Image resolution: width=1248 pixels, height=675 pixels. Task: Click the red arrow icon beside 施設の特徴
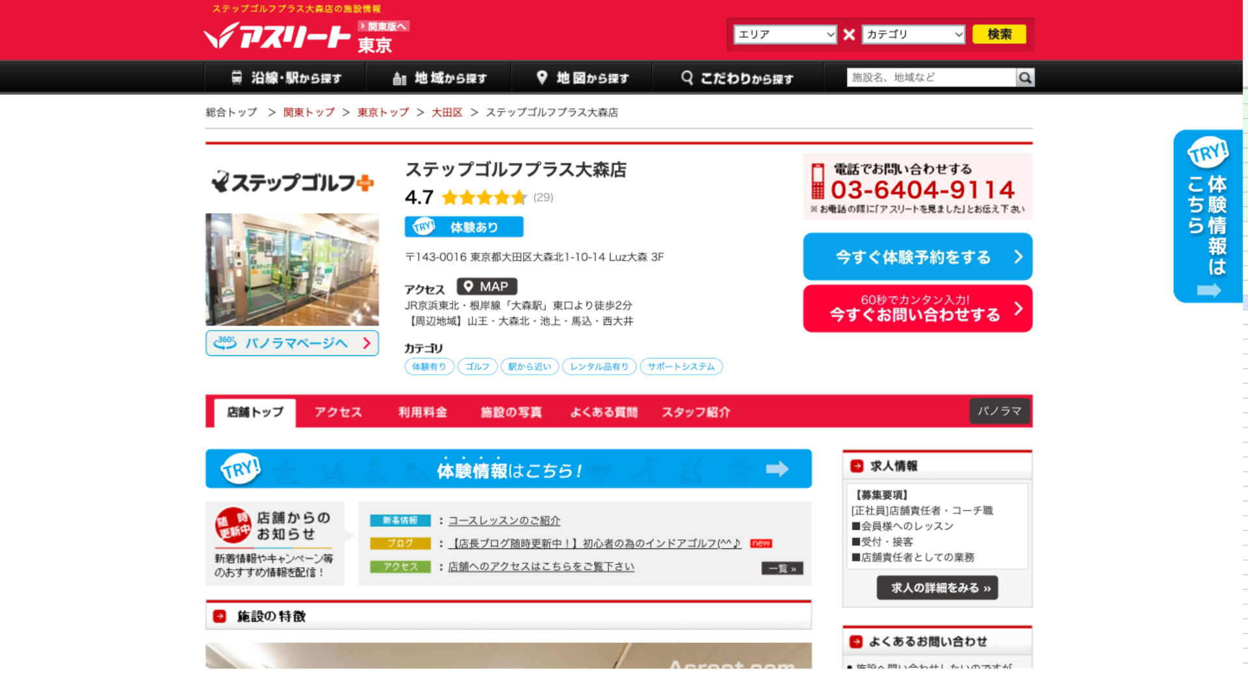[x=220, y=616]
